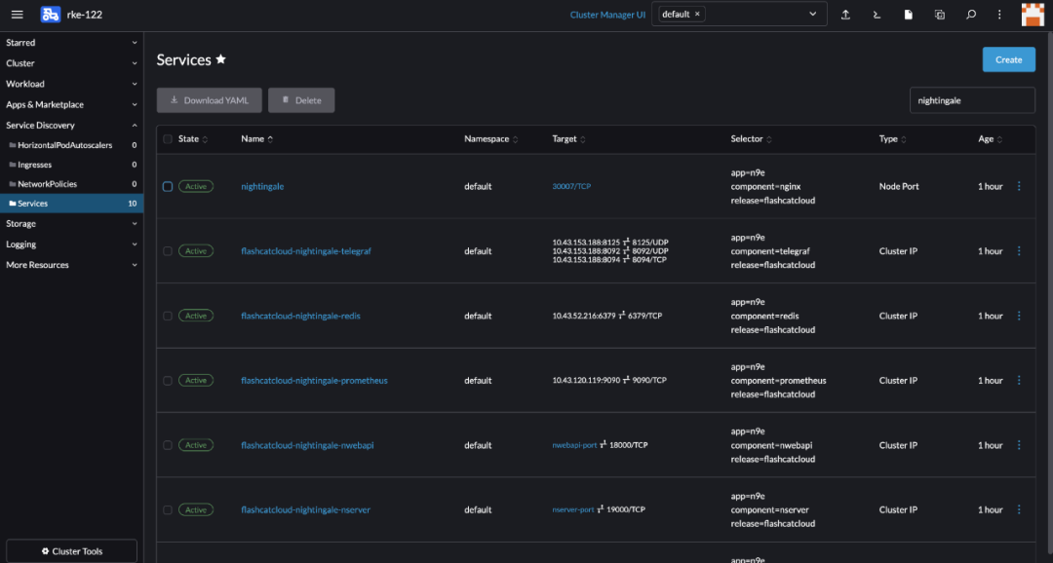This screenshot has height=563, width=1053.
Task: Click the Create button
Action: [1008, 59]
